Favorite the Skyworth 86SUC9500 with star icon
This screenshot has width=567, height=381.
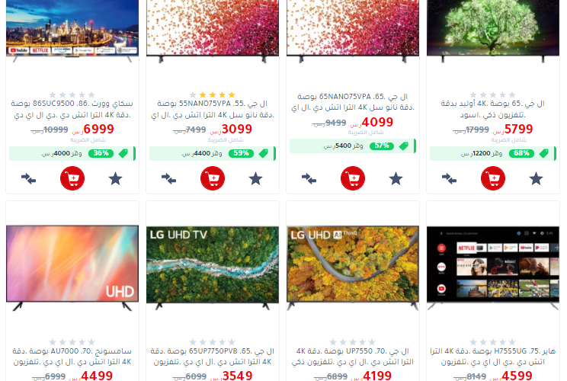point(116,178)
